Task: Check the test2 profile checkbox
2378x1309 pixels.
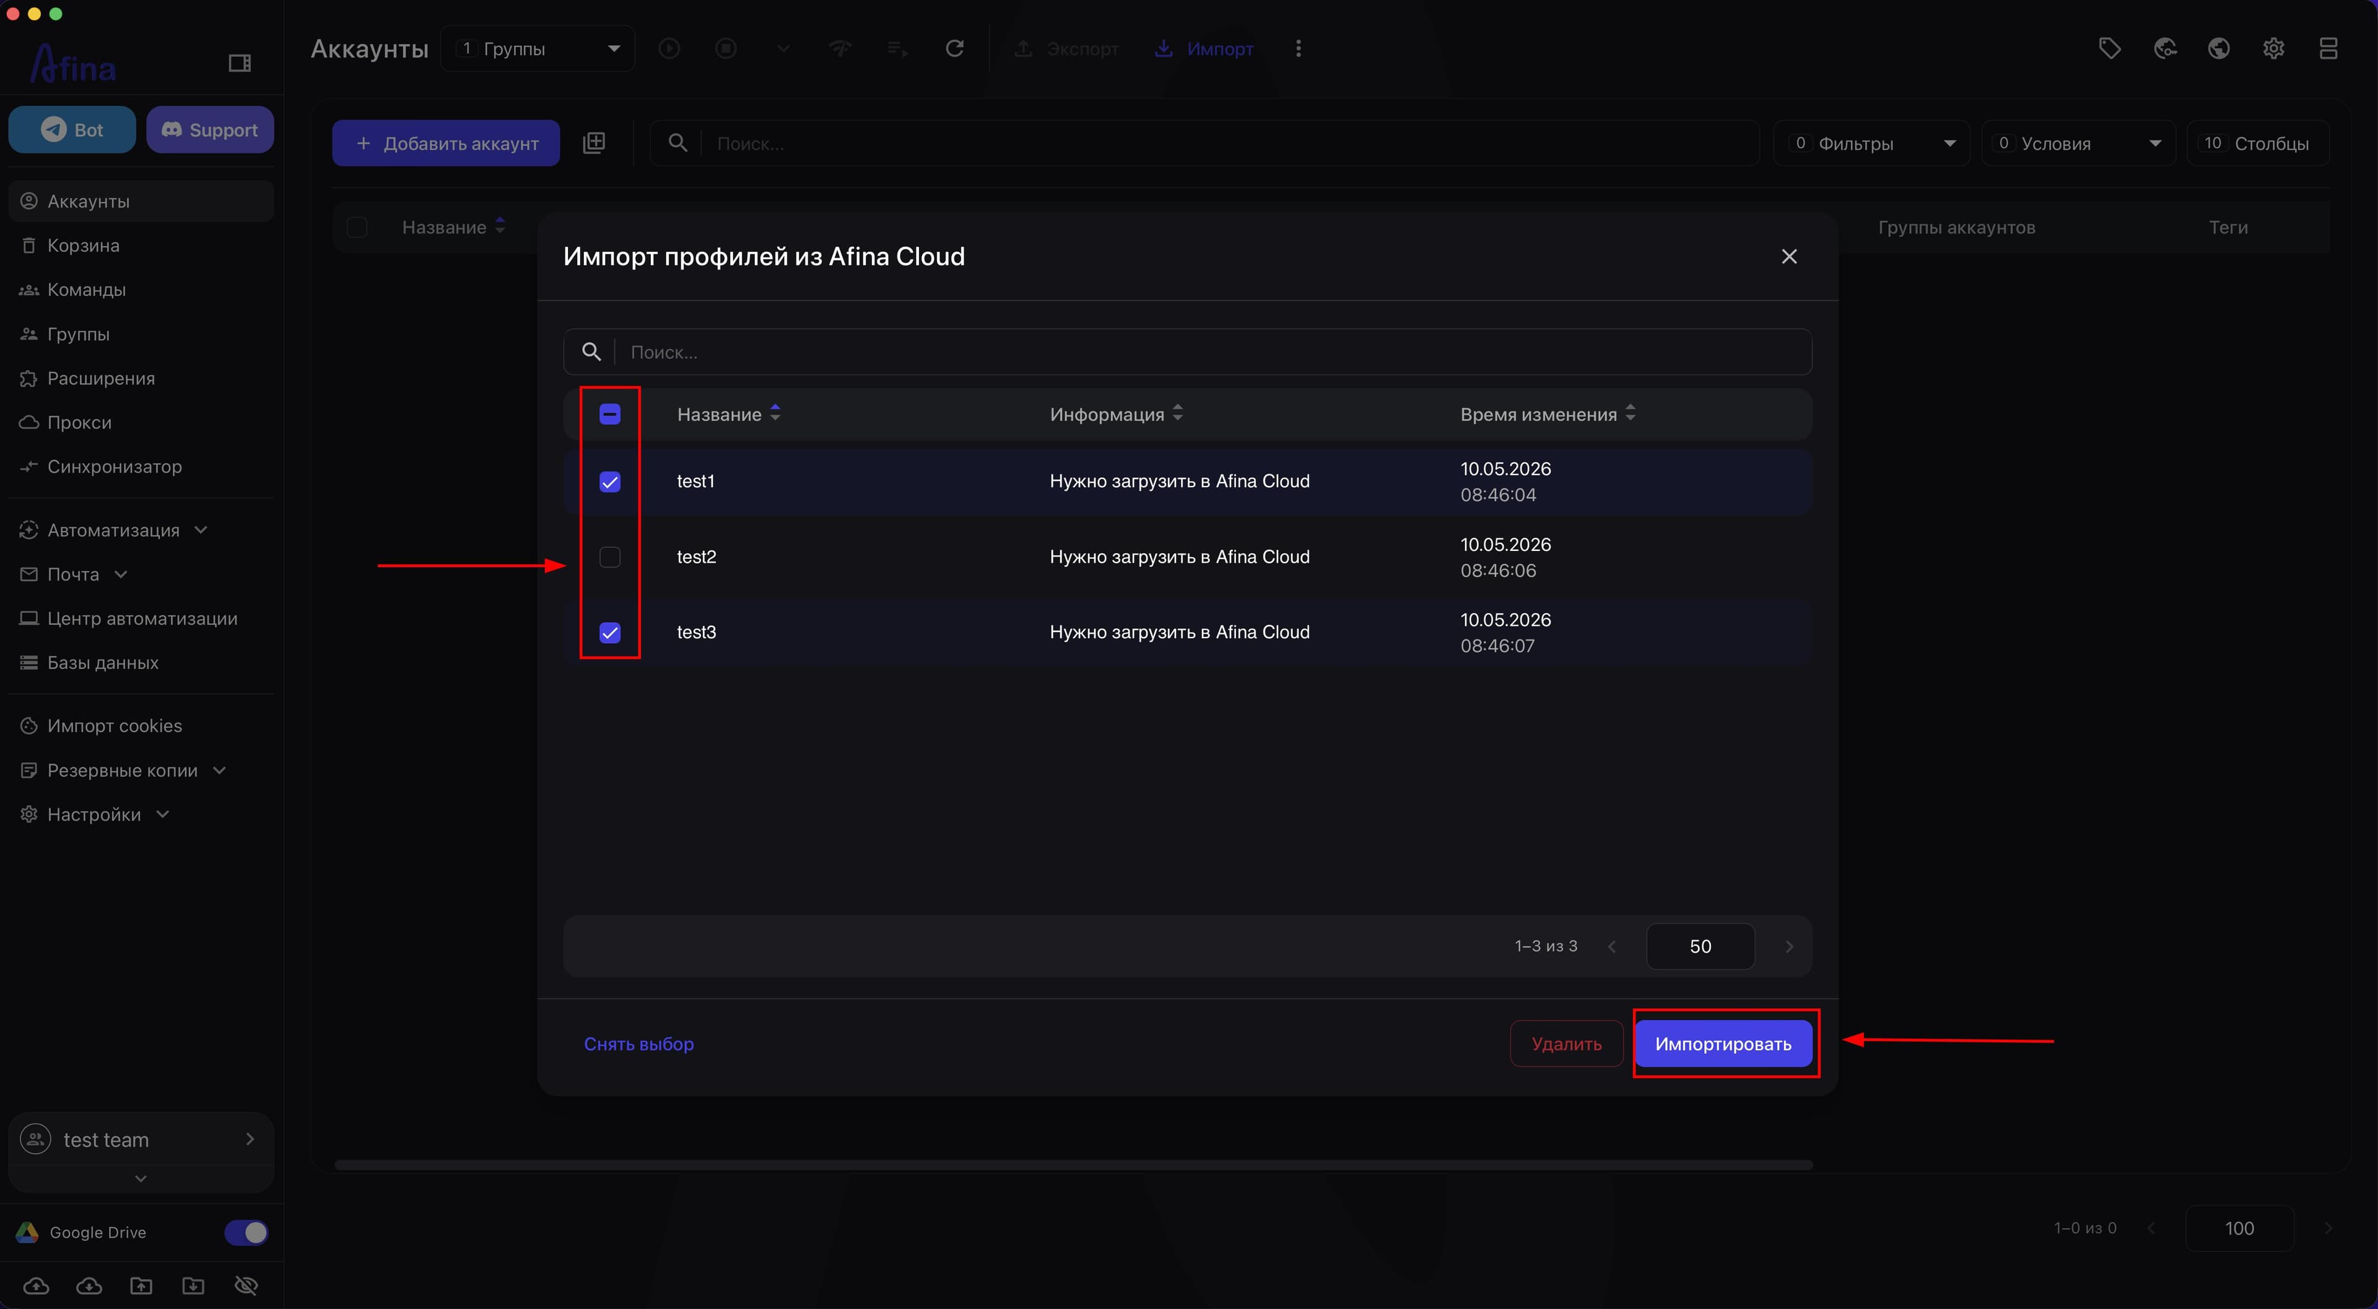Action: click(x=610, y=557)
